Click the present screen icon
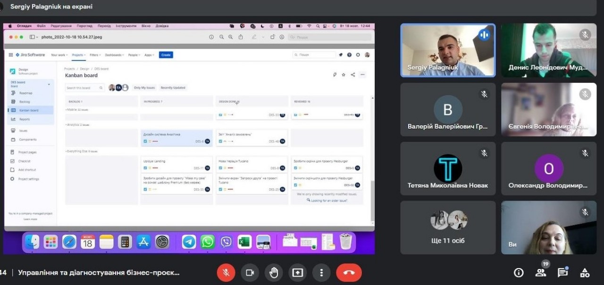Screen dimensions: 604x285 (x=298, y=273)
